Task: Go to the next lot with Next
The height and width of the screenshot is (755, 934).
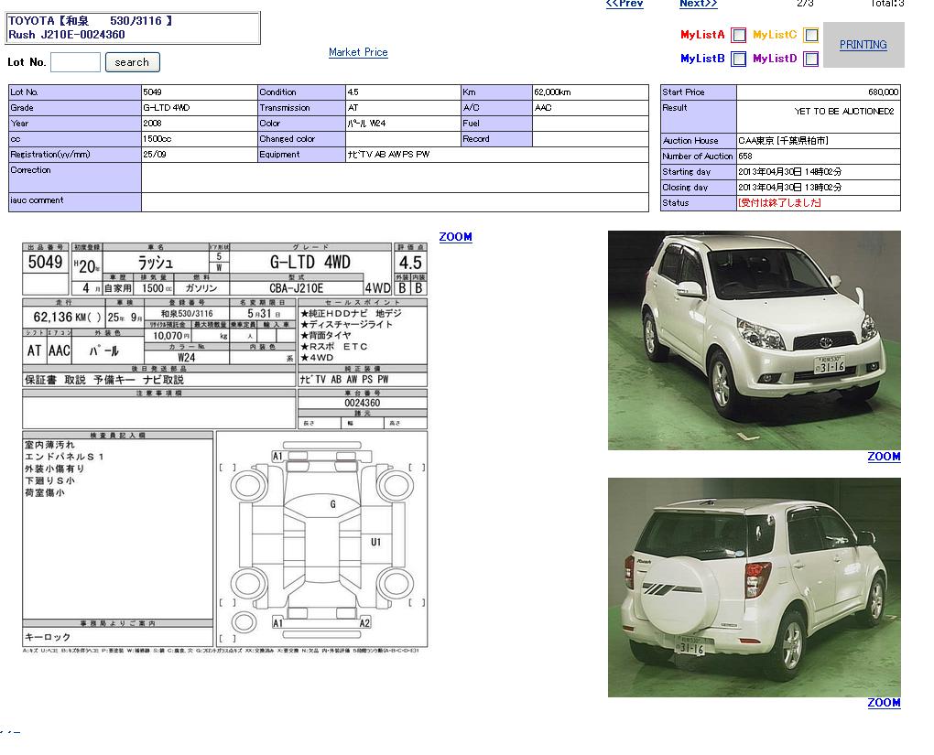Action: pyautogui.click(x=698, y=4)
